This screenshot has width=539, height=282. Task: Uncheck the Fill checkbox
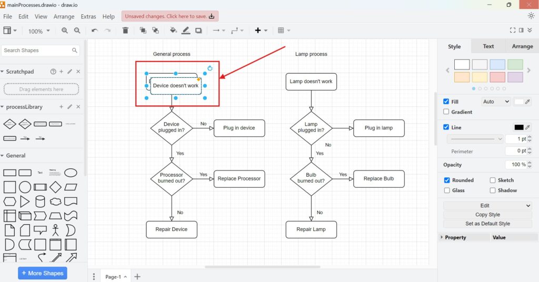point(446,102)
